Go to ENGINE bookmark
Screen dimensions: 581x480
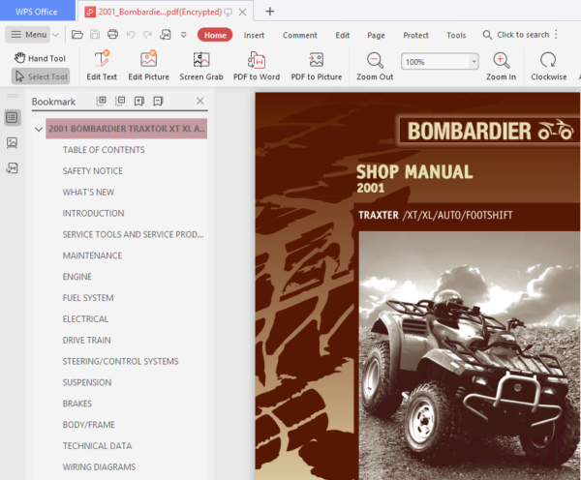[77, 277]
